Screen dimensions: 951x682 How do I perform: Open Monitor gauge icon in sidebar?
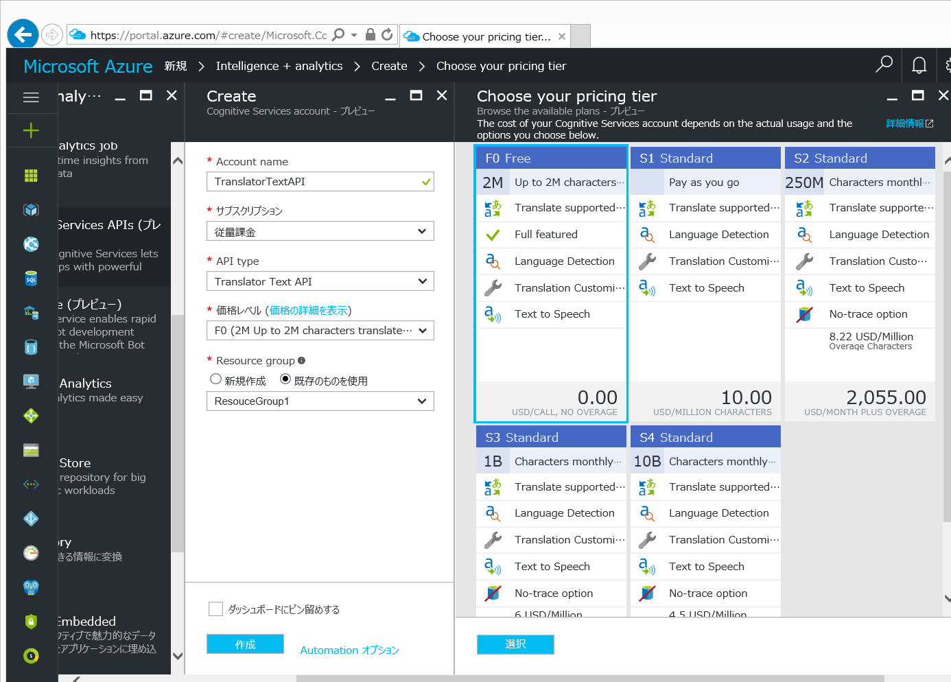point(31,553)
